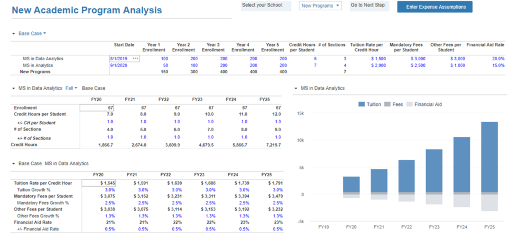Edit FY21 Mandatory Fees Growth % 2.5%

point(143,203)
